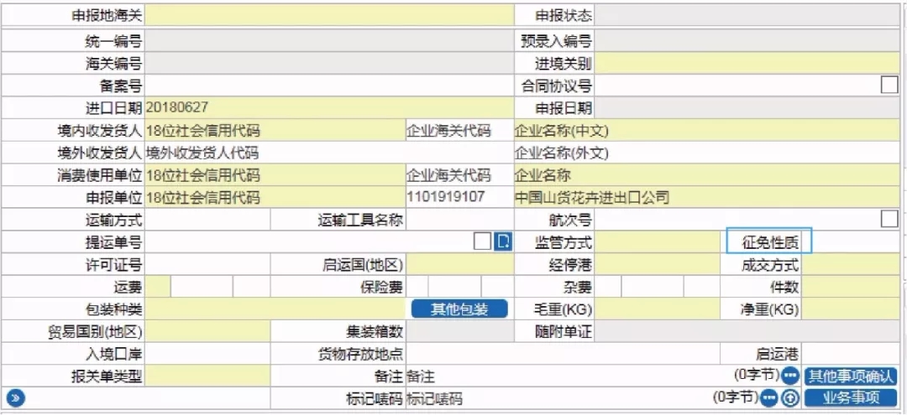Click into the 货物存放地点 field
This screenshot has height=415, width=907.
click(563, 353)
